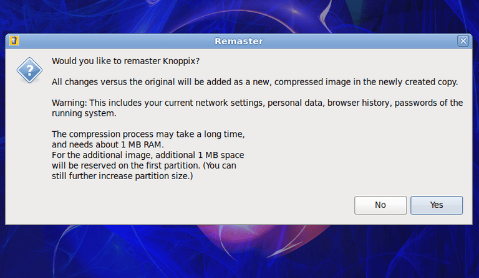This screenshot has height=278, width=479.
Task: Close the Remaster dialog with the X
Action: pos(463,41)
